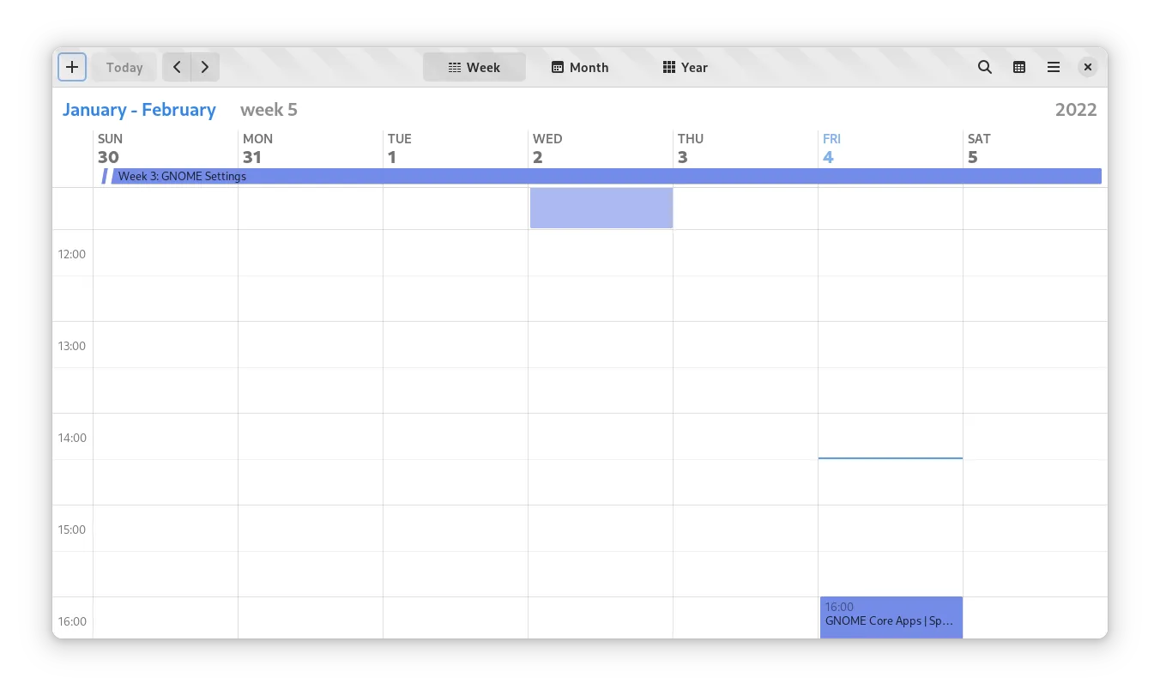Jump to Today
The height and width of the screenshot is (696, 1160).
point(124,67)
